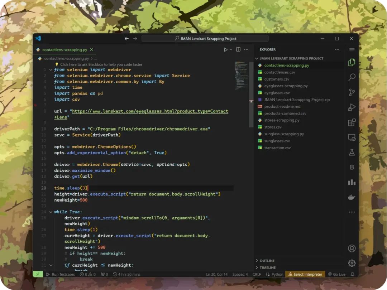Click the JMAN Lenskart Scrapping Project search box
This screenshot has width=387, height=290.
click(x=205, y=39)
